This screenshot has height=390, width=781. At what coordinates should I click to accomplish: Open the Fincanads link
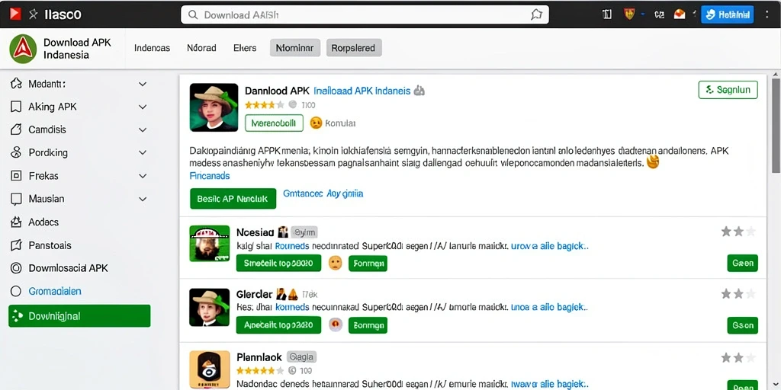click(210, 176)
